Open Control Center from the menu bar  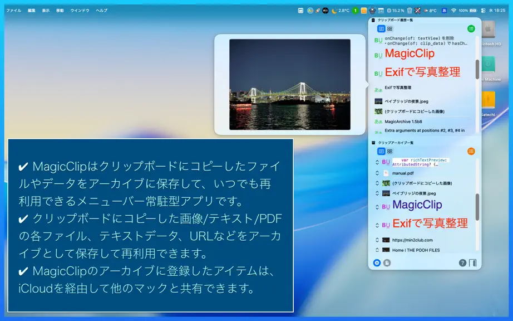(x=483, y=11)
